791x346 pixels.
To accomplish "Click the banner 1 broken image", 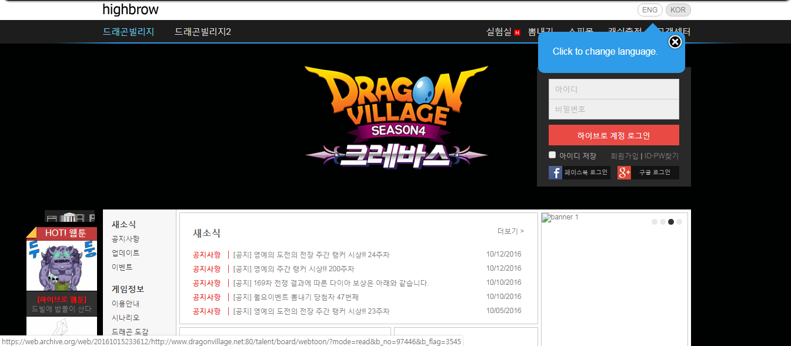I will [560, 218].
